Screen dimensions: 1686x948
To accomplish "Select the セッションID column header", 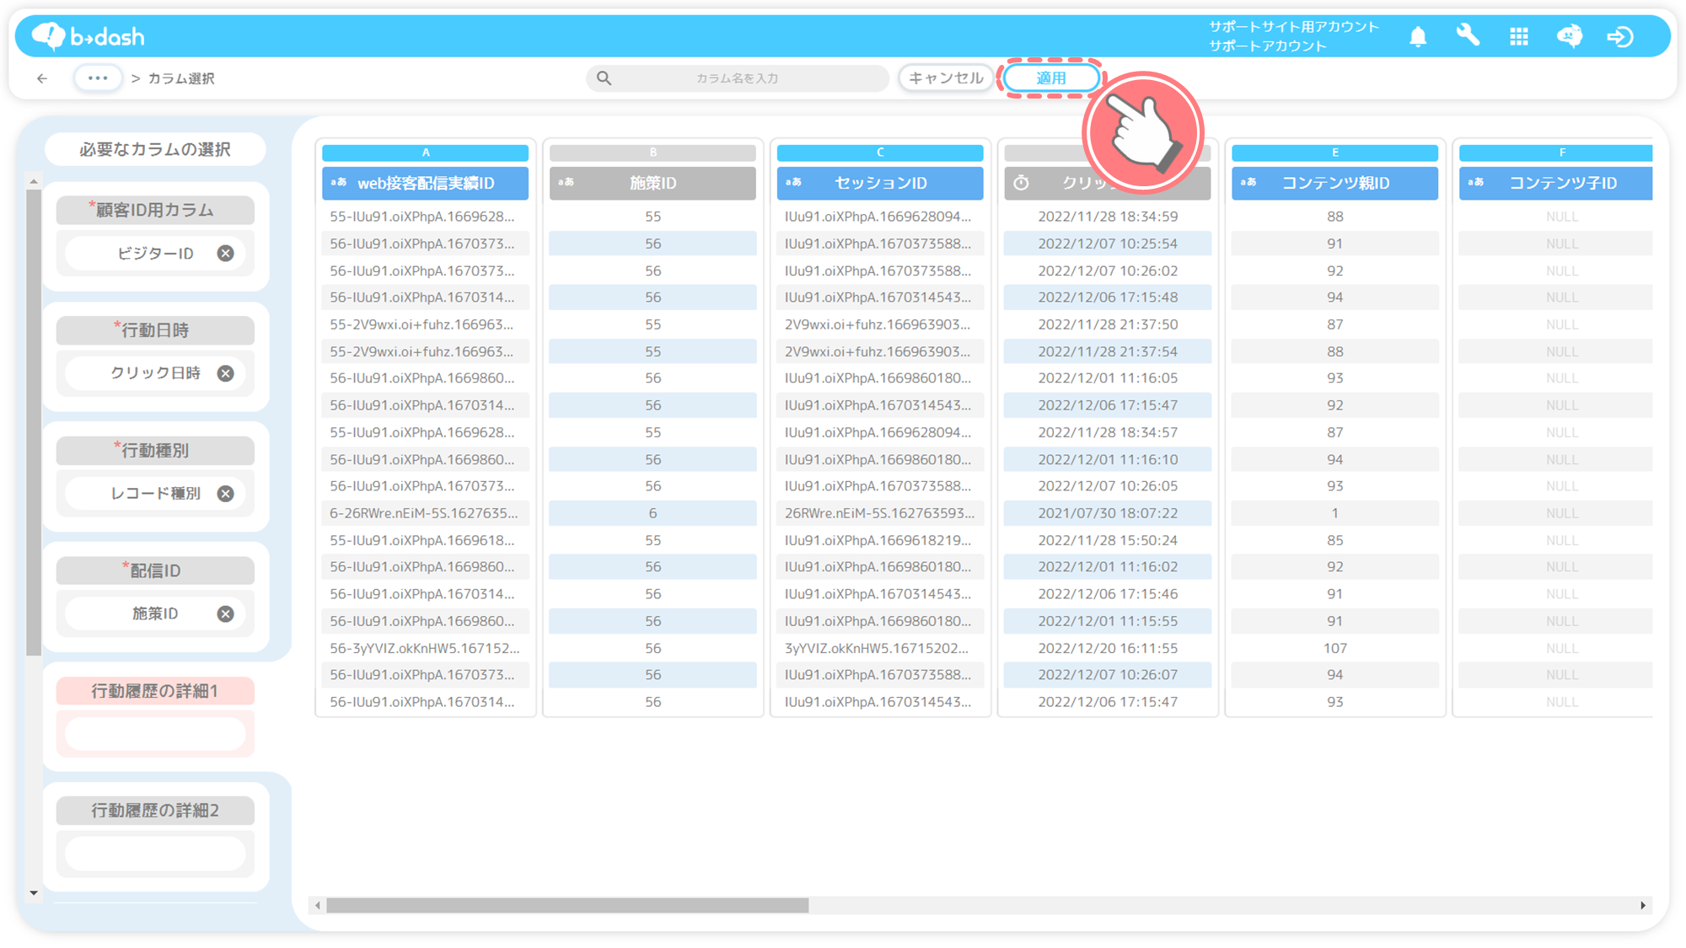I will [879, 183].
